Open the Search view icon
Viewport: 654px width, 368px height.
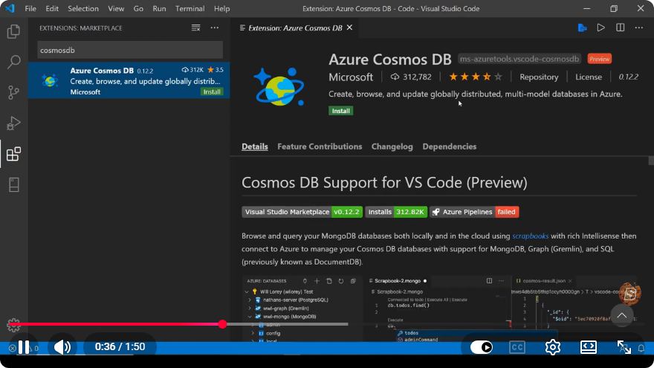(x=13, y=62)
